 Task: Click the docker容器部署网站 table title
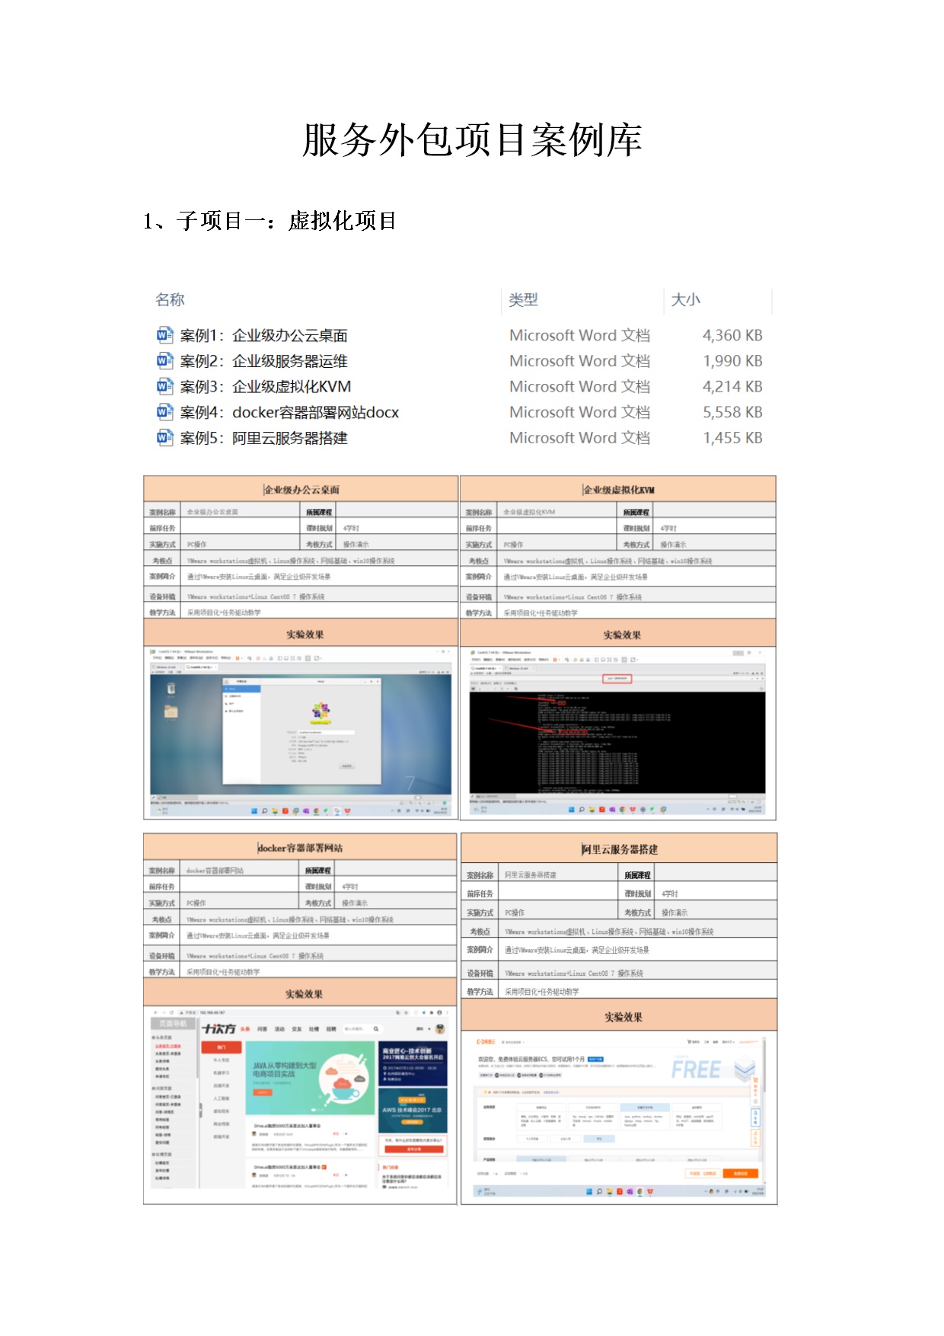(x=300, y=848)
